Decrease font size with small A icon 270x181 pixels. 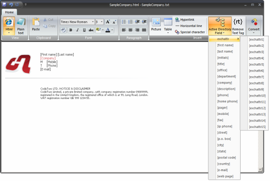pyautogui.click(x=114, y=22)
